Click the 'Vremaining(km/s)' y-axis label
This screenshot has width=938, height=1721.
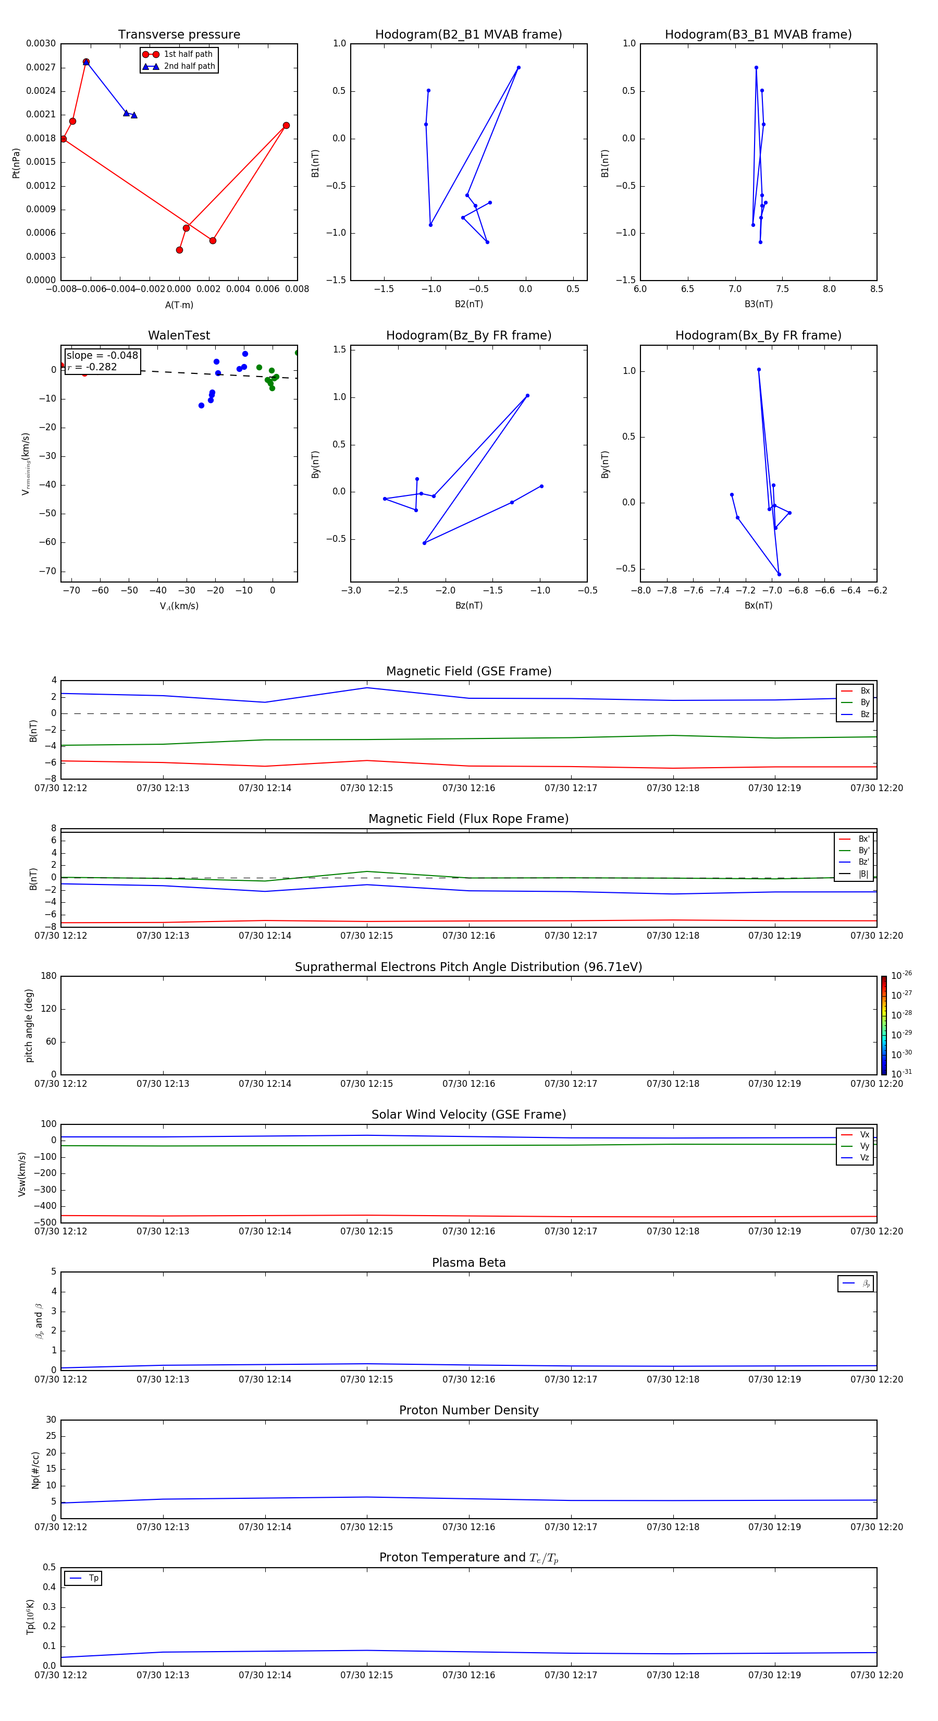26,464
